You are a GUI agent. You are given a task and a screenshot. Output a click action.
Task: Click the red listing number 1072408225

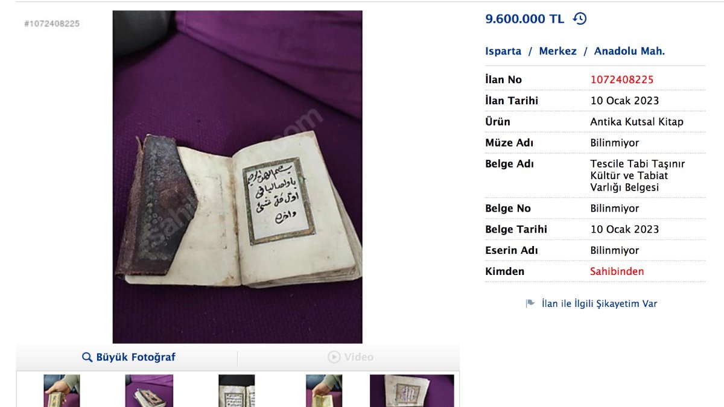(x=622, y=80)
